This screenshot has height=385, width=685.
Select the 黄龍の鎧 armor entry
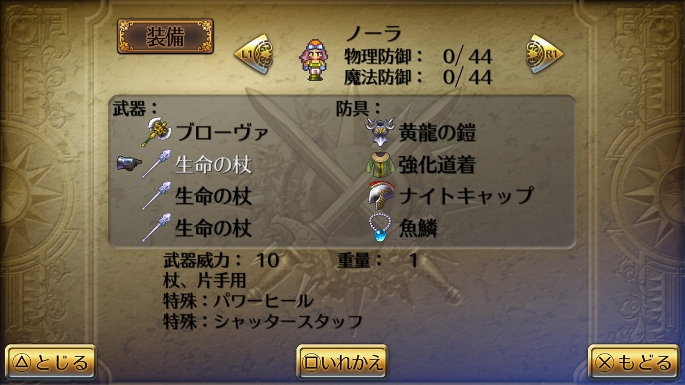pyautogui.click(x=421, y=132)
